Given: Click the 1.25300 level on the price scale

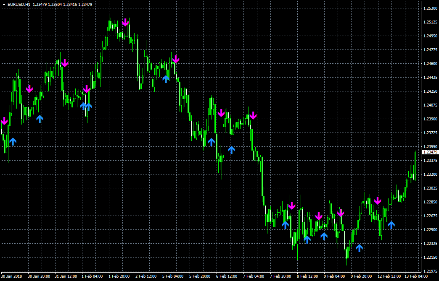Looking at the screenshot, I should pyautogui.click(x=430, y=8).
